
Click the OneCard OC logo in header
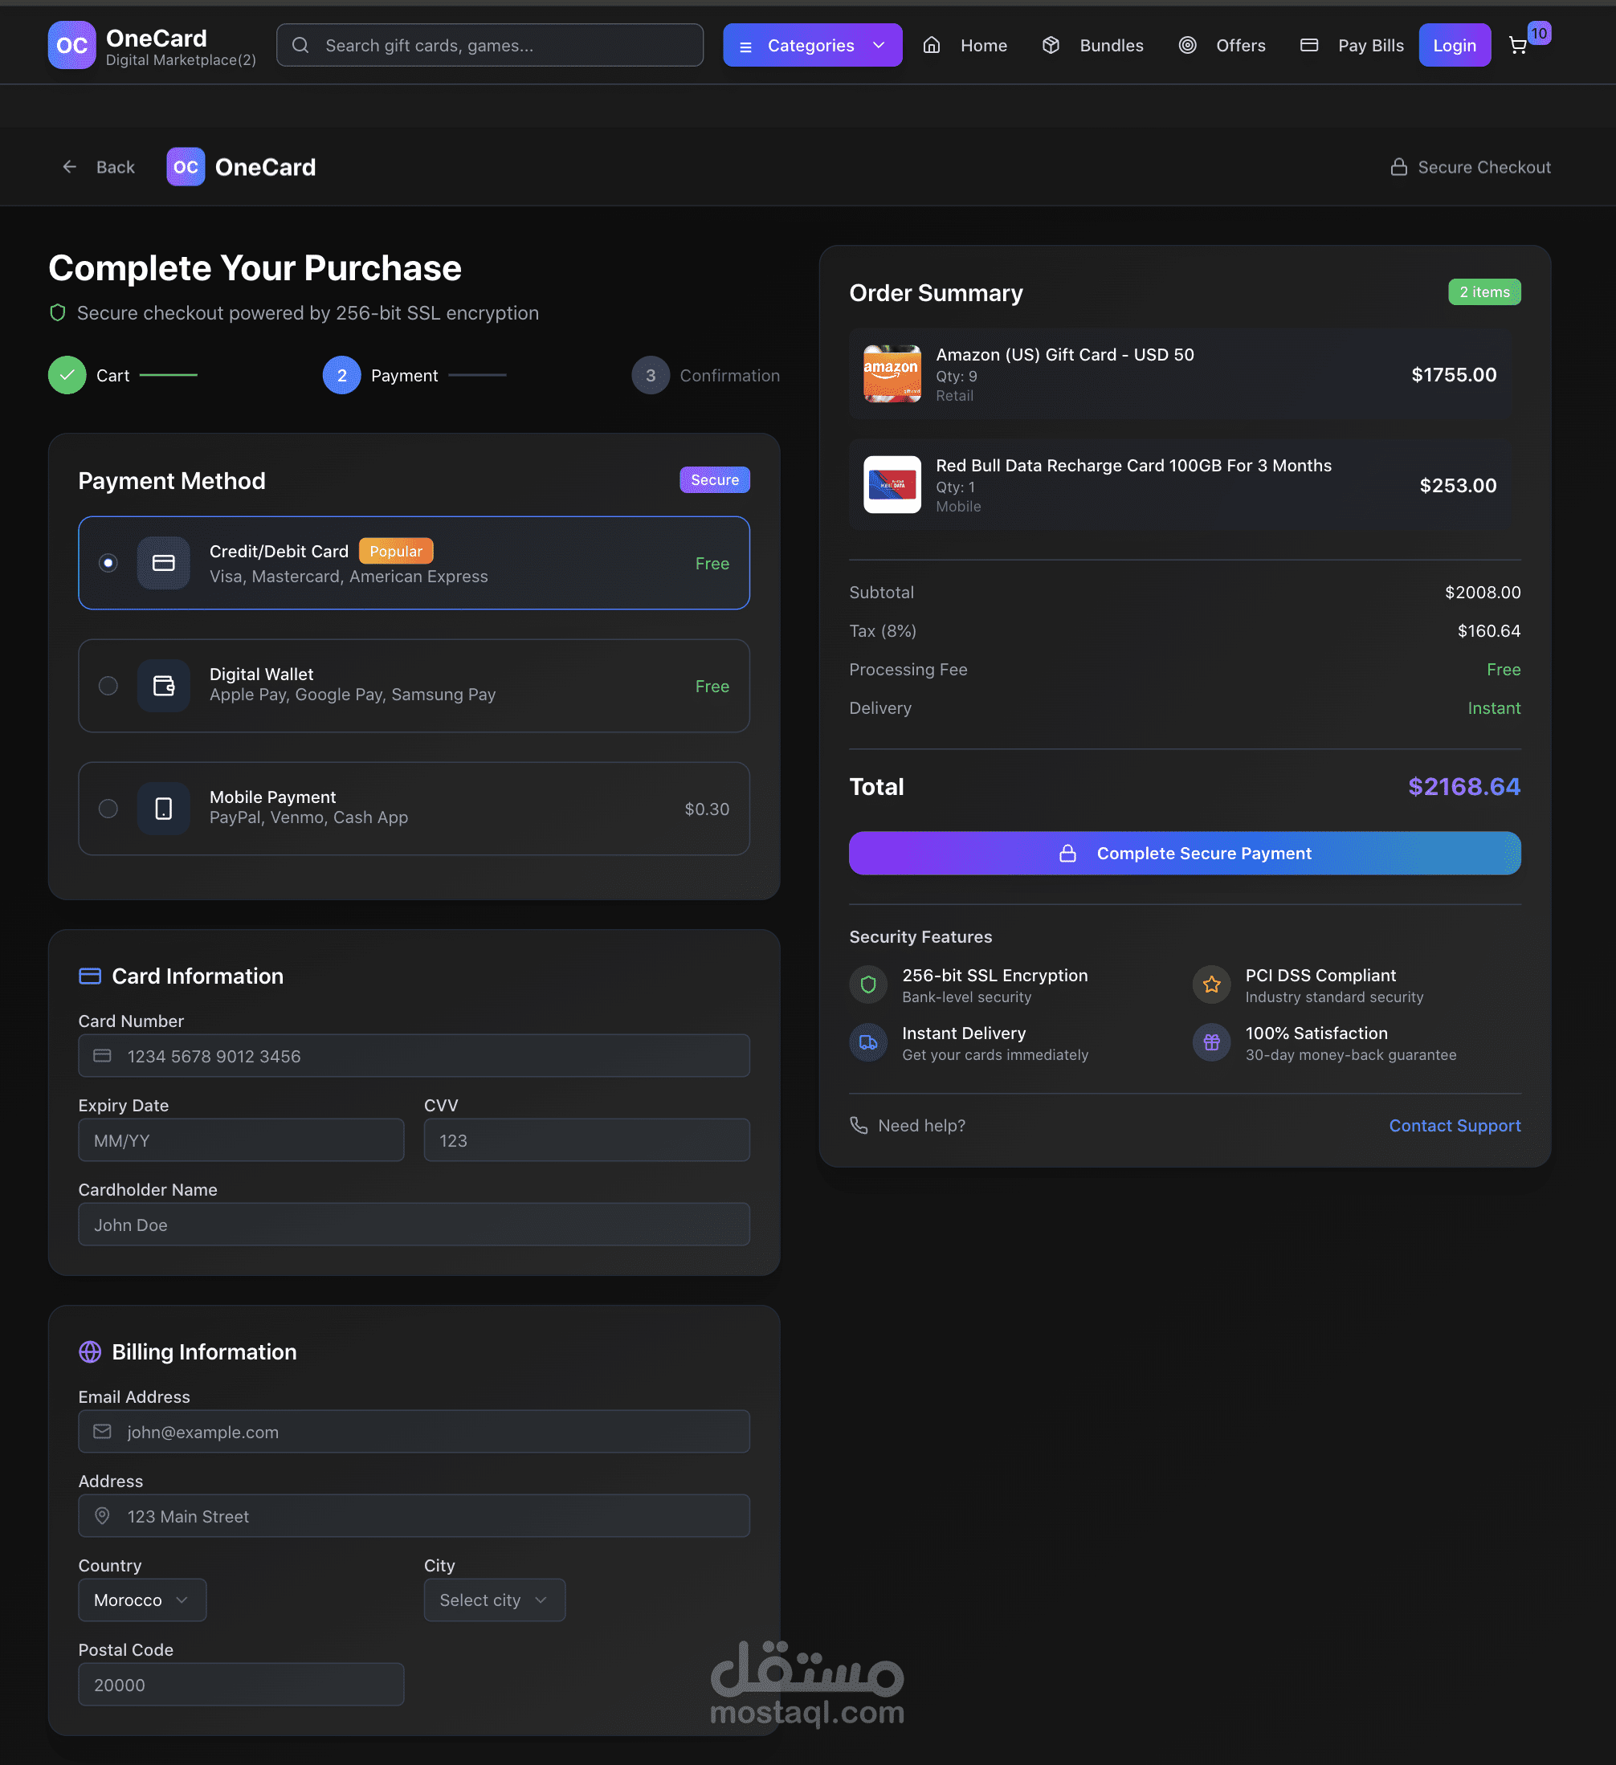(x=71, y=46)
